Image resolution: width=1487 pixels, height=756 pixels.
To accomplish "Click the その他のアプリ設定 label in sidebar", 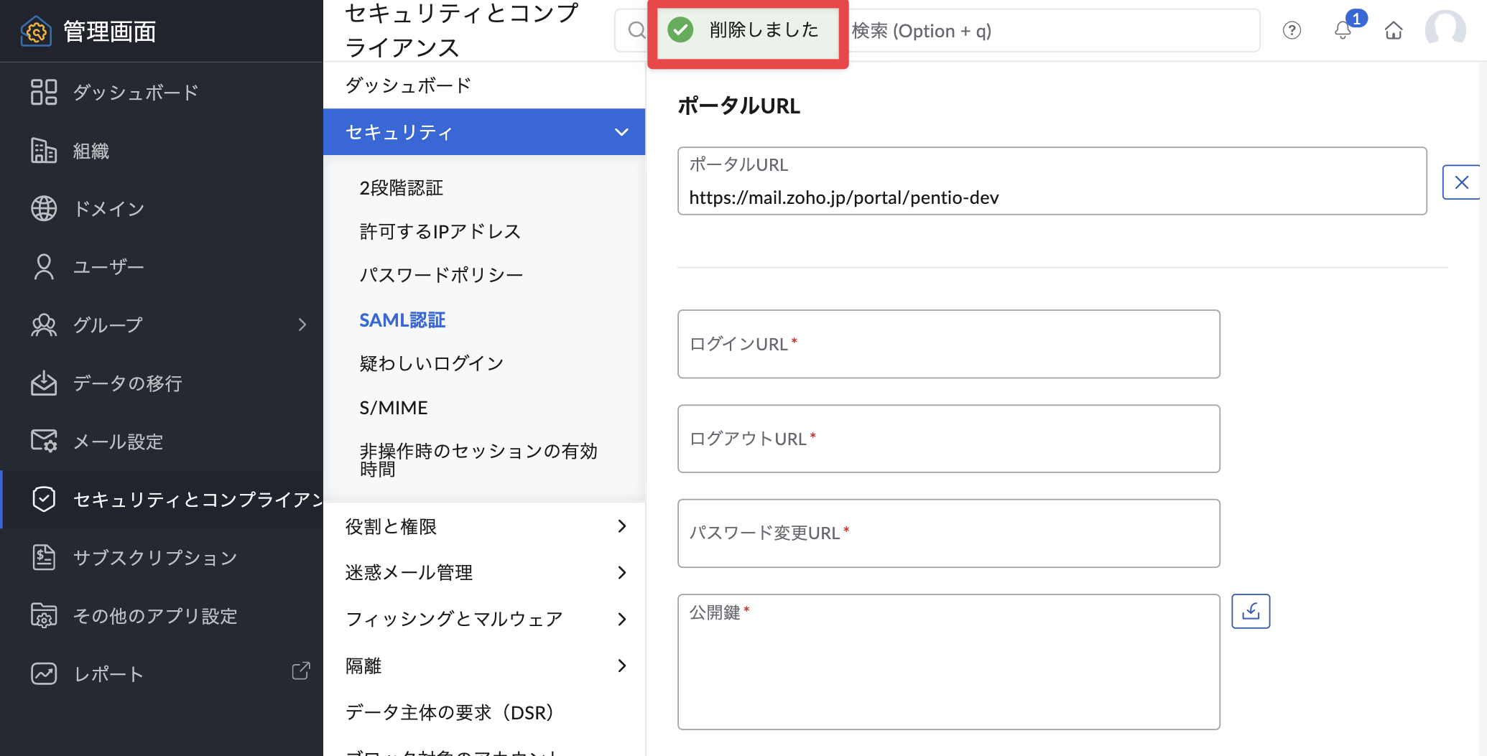I will (155, 615).
